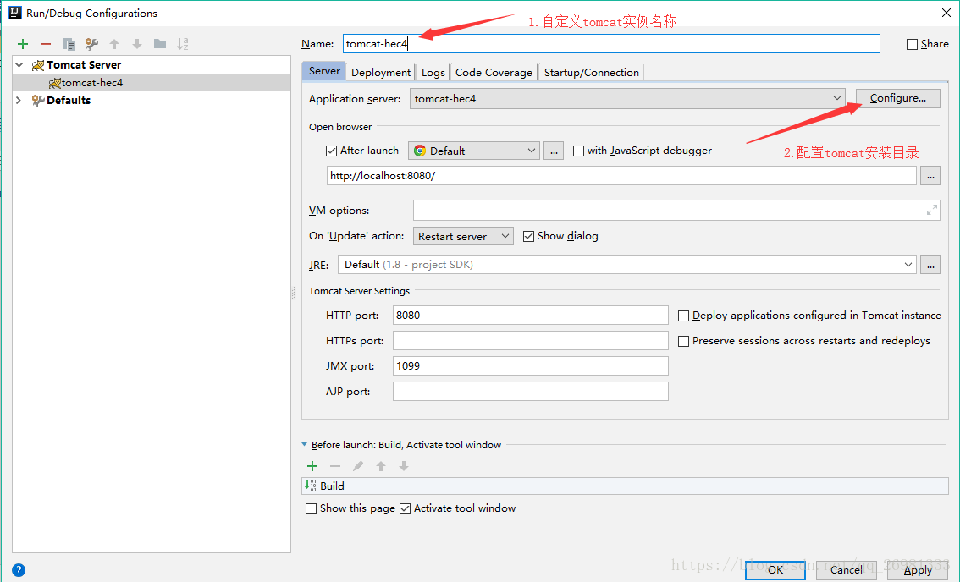This screenshot has width=960, height=582.
Task: Collapse the Tomcat Server tree node
Action: (x=19, y=65)
